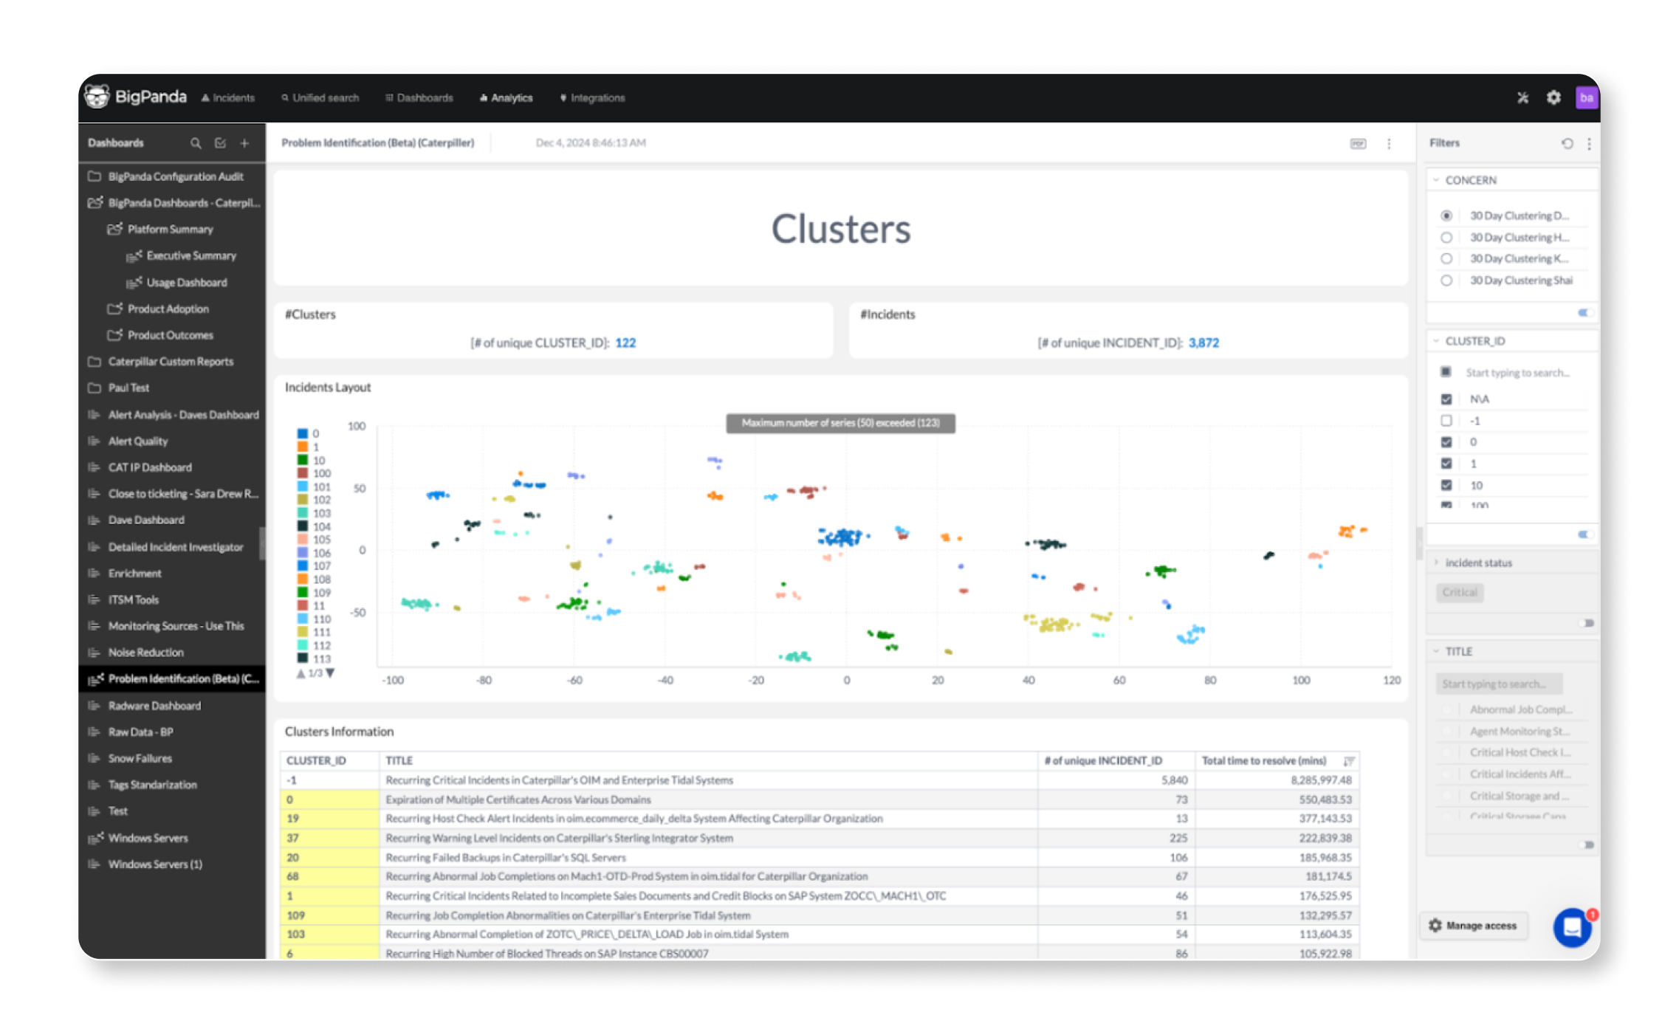Open settings gear in top bar
1679x1032 pixels.
(x=1553, y=97)
